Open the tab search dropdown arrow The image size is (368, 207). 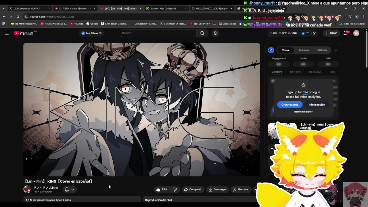click(3, 8)
